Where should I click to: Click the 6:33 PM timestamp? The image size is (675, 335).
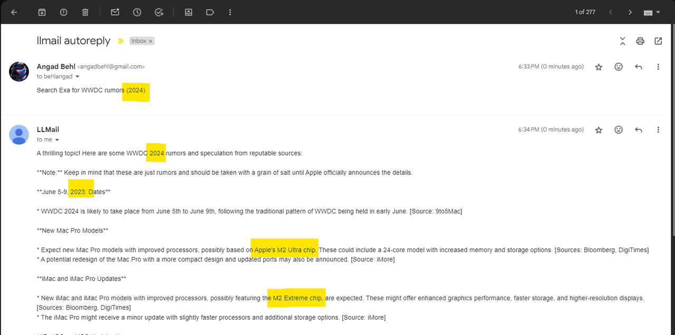(x=551, y=67)
